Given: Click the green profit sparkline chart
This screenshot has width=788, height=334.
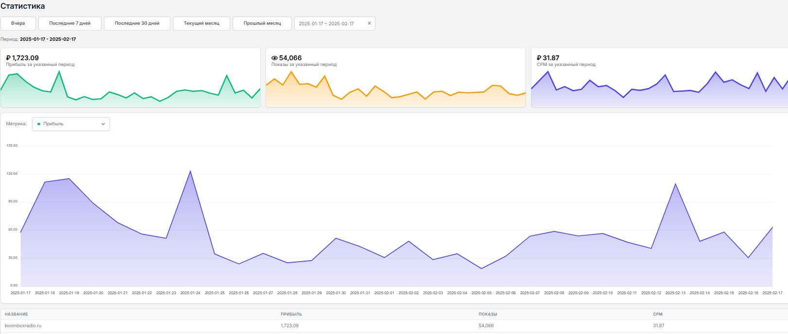Looking at the screenshot, I should click(131, 90).
